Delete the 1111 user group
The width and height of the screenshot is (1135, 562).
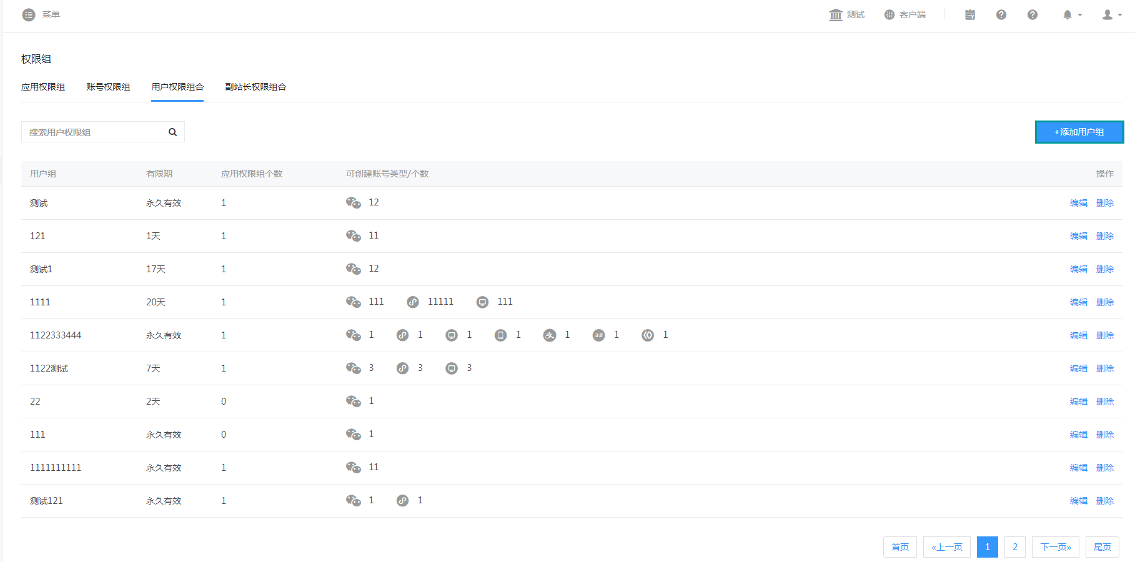tap(1105, 302)
